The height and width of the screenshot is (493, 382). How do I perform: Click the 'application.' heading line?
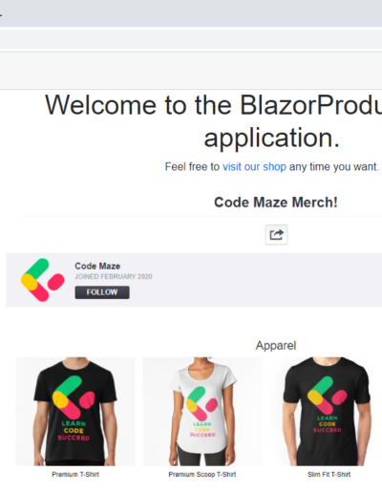coord(271,138)
